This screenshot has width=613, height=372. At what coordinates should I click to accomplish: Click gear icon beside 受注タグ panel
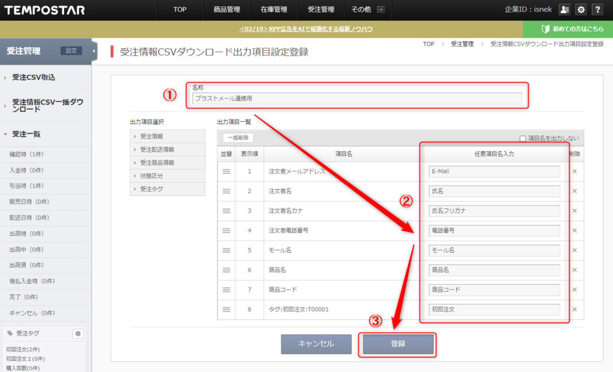click(x=77, y=334)
